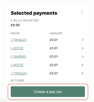Open L KOTZE link listed under J TANSLEY
This screenshot has height=102, width=94.
point(17,48)
